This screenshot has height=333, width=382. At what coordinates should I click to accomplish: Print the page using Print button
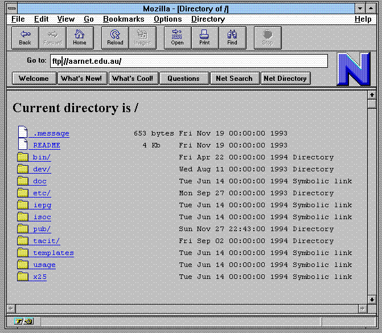(205, 38)
